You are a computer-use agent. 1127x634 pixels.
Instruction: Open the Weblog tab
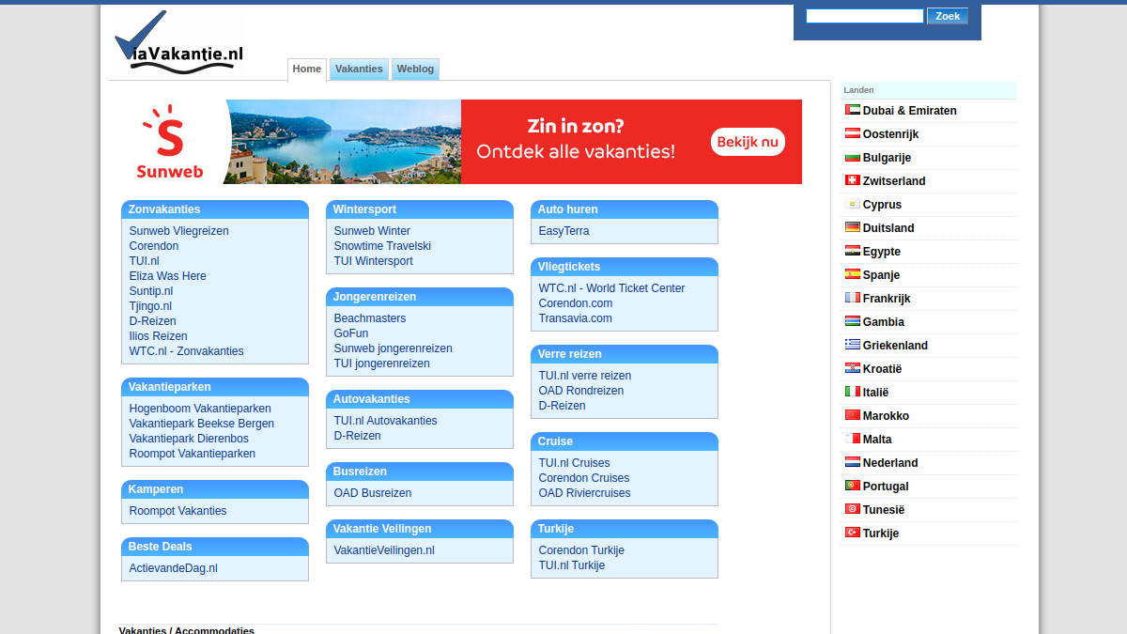click(x=415, y=70)
